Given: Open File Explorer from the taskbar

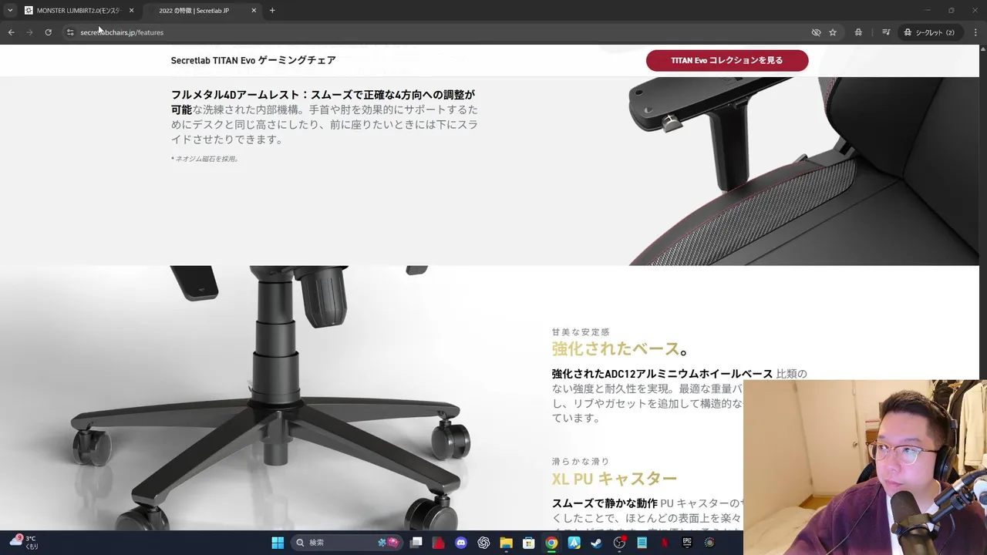Looking at the screenshot, I should click(x=506, y=543).
